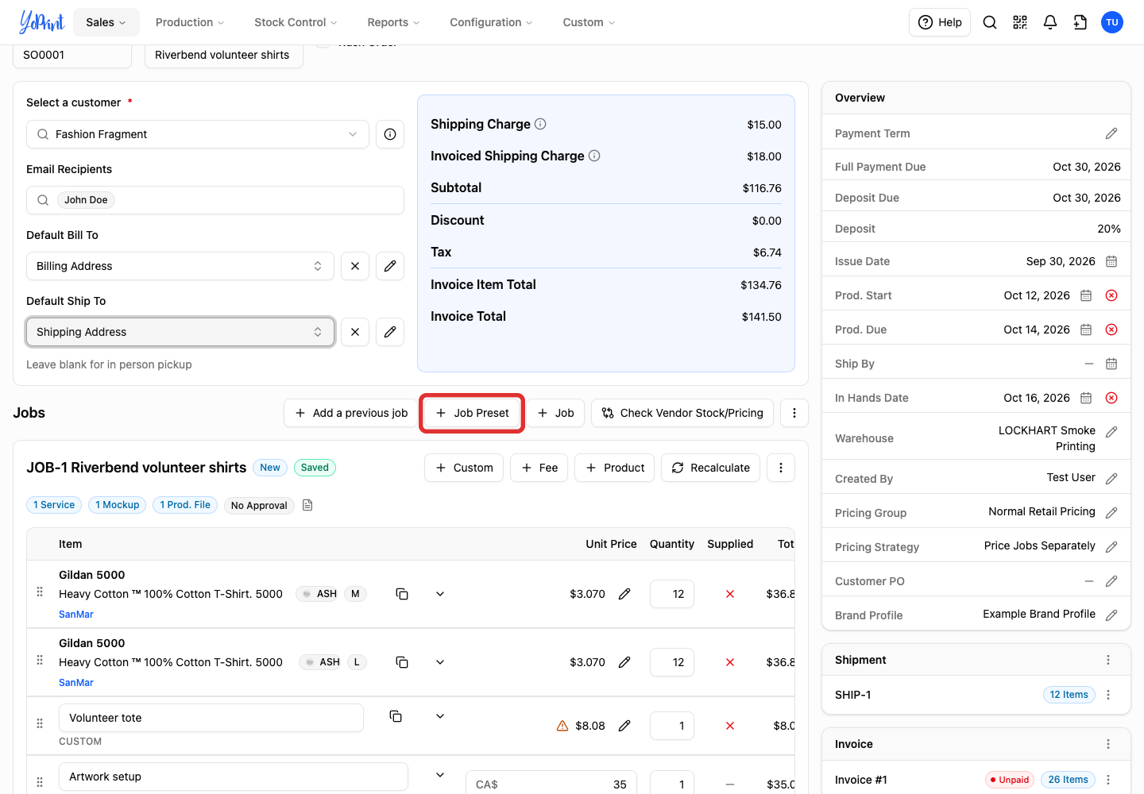Click the Recalculate button
This screenshot has width=1144, height=794.
coord(711,468)
